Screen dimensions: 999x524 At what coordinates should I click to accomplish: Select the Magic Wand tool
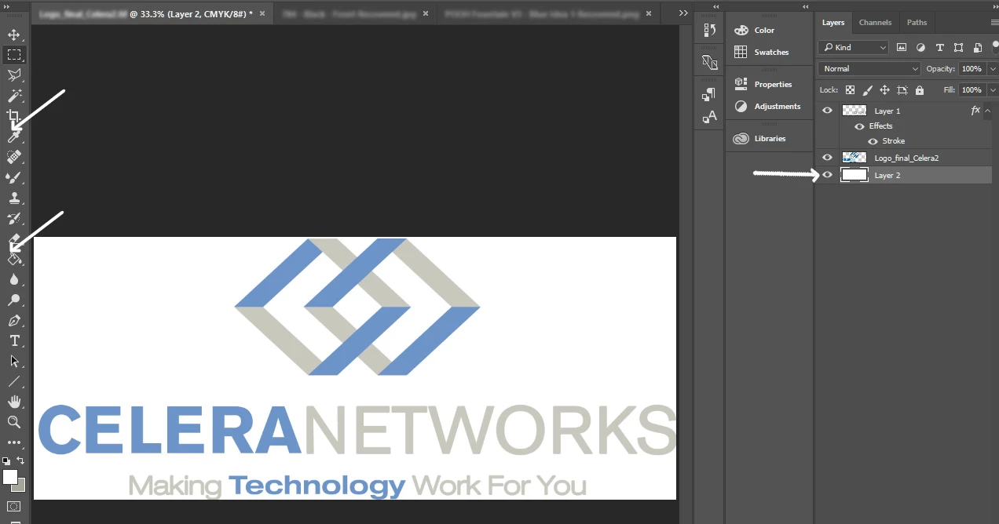[14, 96]
